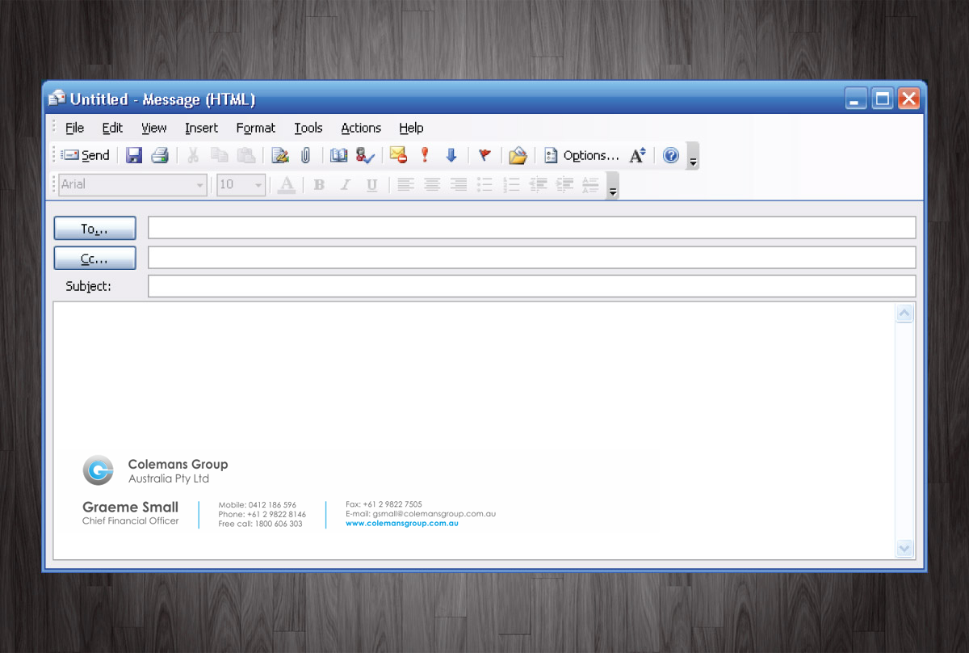Image resolution: width=969 pixels, height=653 pixels.
Task: Open the Insert menu
Action: click(201, 128)
